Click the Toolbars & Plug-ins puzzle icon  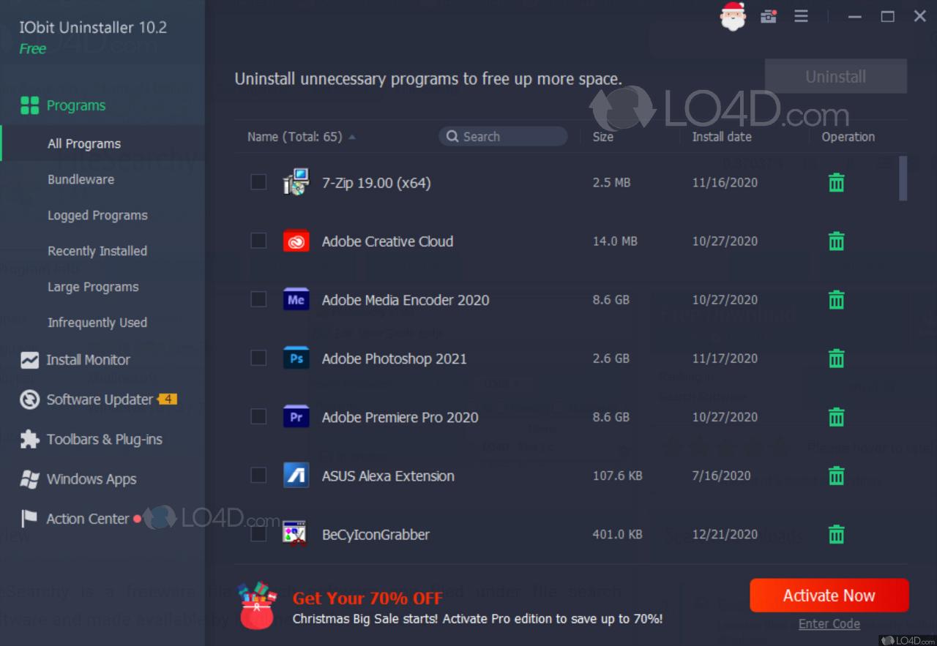pyautogui.click(x=29, y=439)
